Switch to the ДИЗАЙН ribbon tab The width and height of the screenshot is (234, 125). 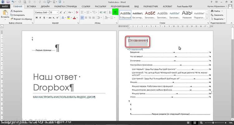click(45, 7)
